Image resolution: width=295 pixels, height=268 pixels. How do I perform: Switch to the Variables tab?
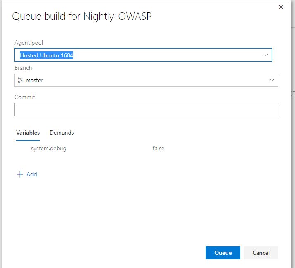pos(28,133)
